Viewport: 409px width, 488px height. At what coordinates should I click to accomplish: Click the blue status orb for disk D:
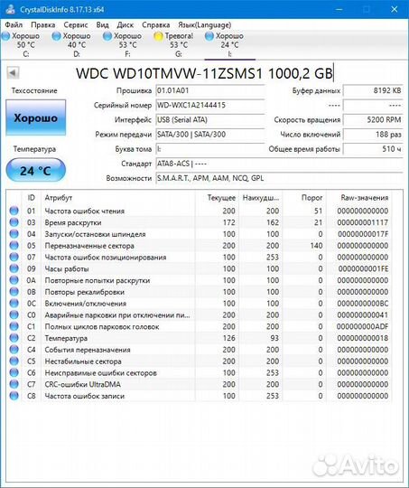(x=56, y=36)
